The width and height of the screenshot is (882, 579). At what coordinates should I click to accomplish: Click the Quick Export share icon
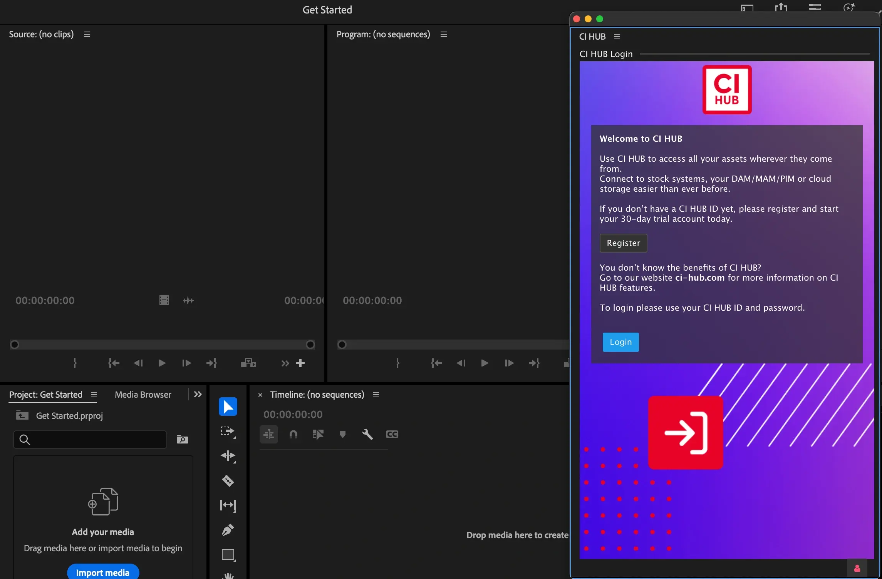click(x=781, y=7)
